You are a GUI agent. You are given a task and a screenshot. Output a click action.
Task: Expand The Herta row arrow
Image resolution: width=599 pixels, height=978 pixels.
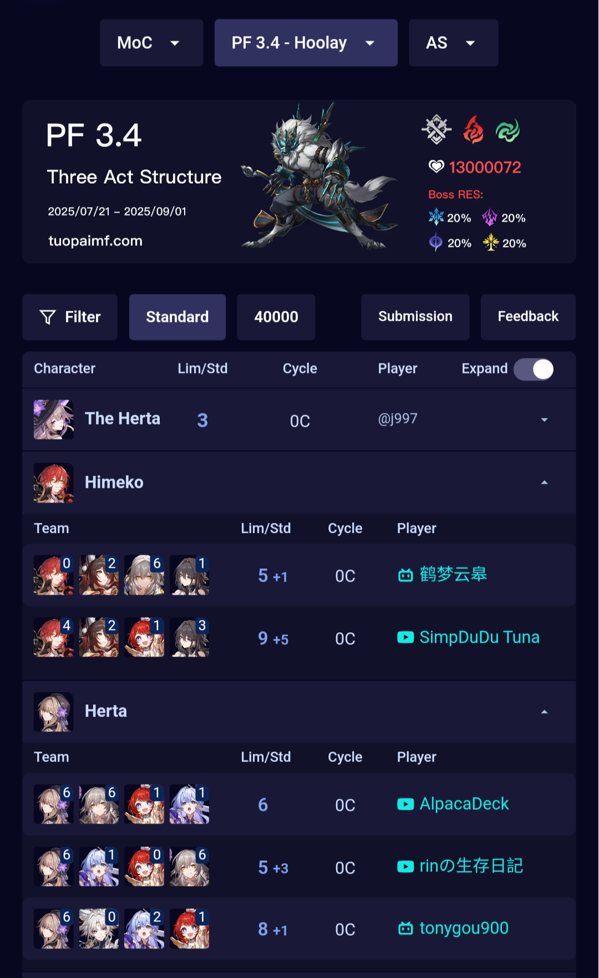point(545,420)
